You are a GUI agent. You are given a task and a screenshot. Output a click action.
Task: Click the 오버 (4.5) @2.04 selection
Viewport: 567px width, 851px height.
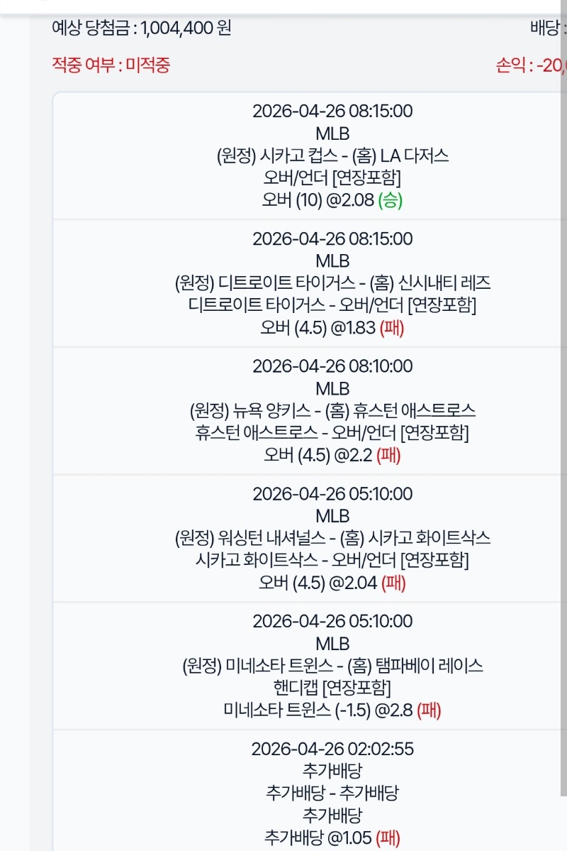[x=332, y=583]
